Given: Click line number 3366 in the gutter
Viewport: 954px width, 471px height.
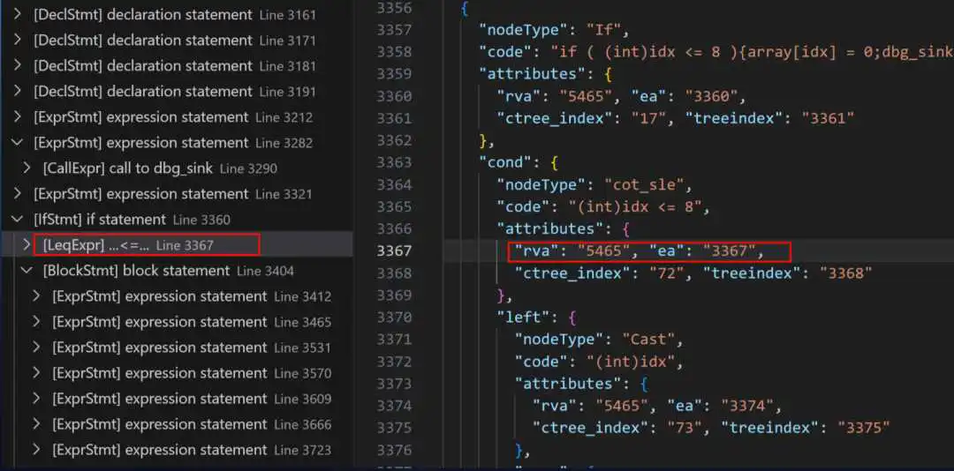Looking at the screenshot, I should click(x=394, y=228).
